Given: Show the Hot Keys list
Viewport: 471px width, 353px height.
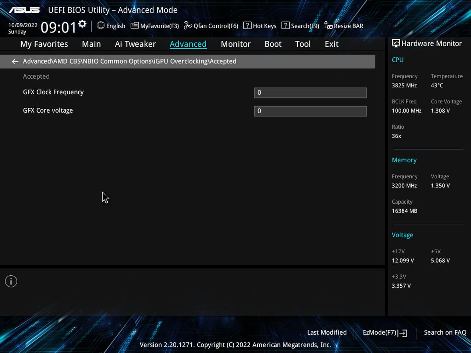Looking at the screenshot, I should [265, 26].
